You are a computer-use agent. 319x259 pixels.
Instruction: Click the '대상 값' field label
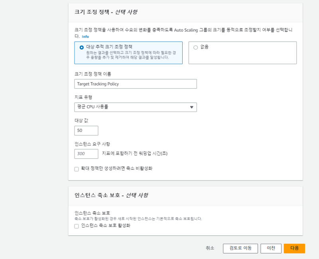(81, 120)
